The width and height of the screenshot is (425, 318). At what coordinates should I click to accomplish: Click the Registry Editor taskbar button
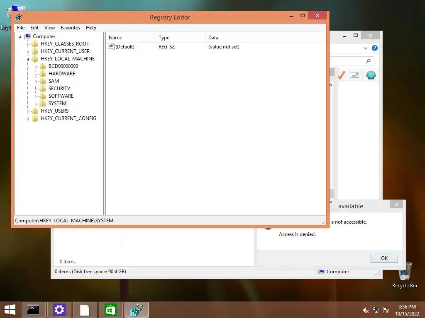(x=136, y=310)
